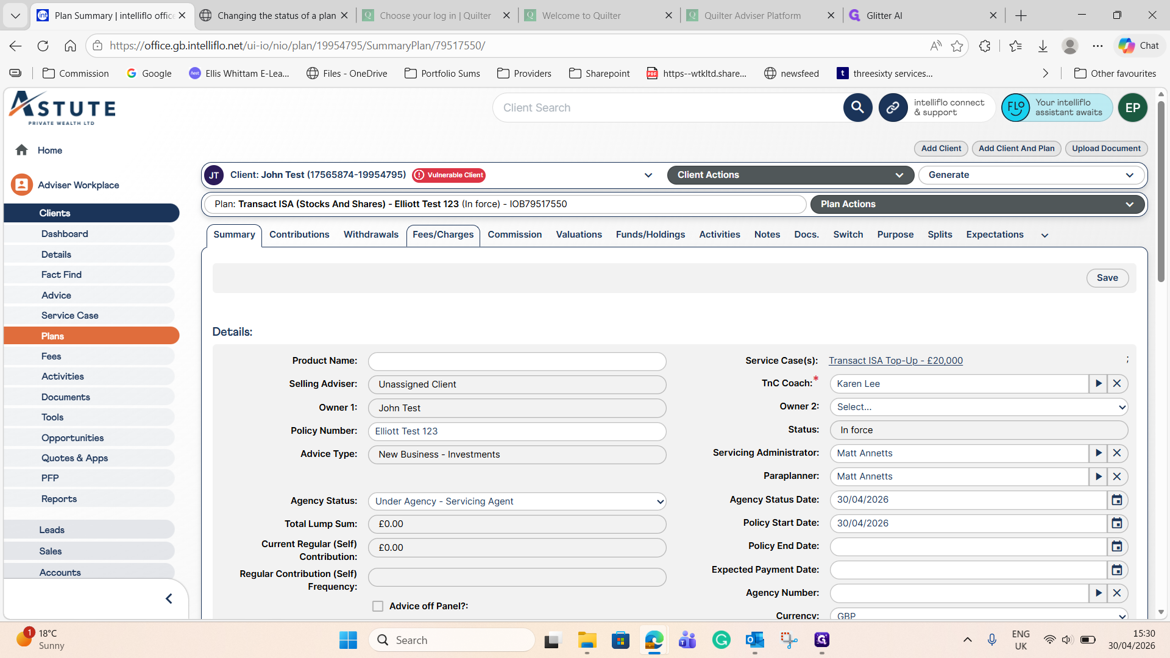Open the Agency Status dropdown
Screen dimensions: 1170x658
point(517,501)
